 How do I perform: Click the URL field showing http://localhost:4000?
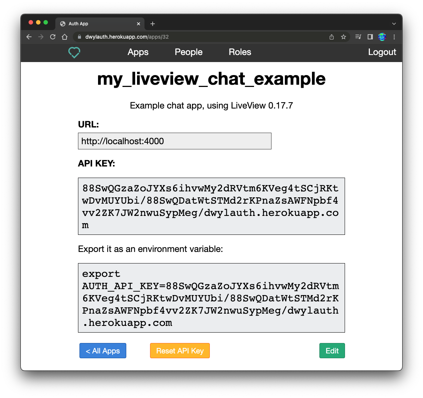[175, 141]
